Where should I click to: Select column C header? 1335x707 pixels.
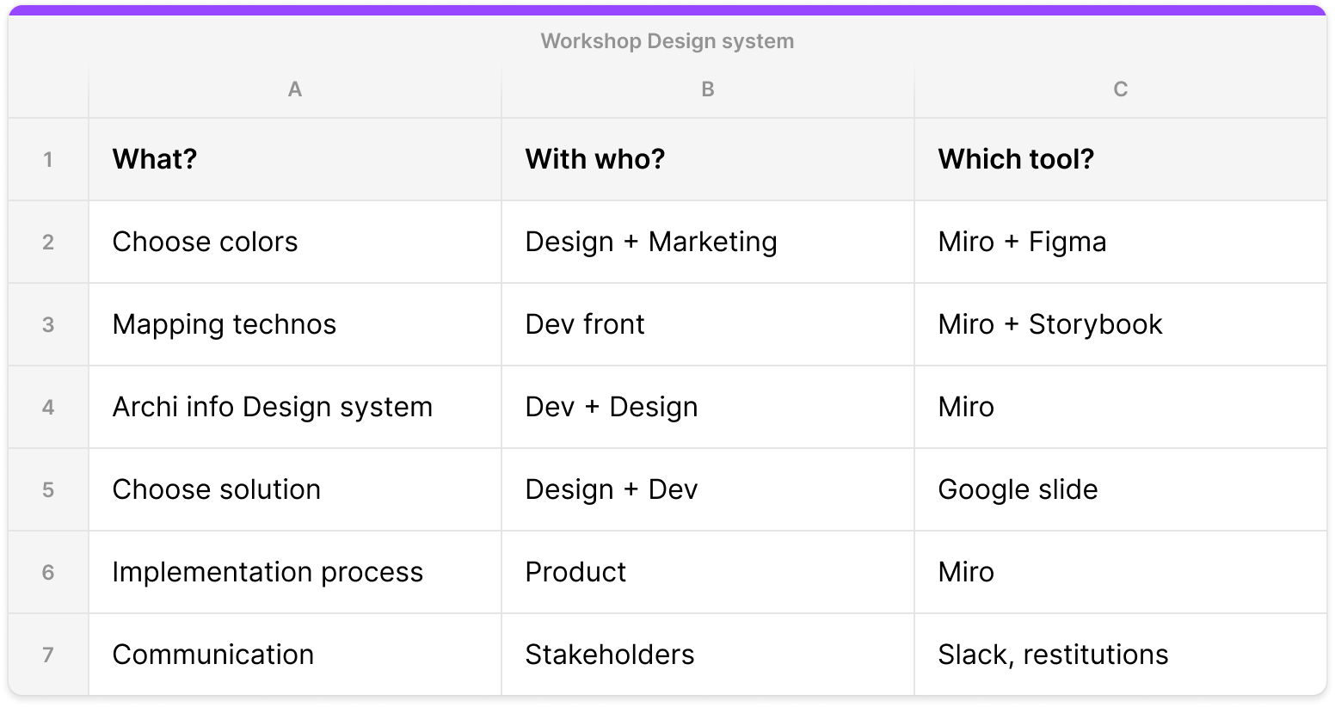(x=1120, y=89)
